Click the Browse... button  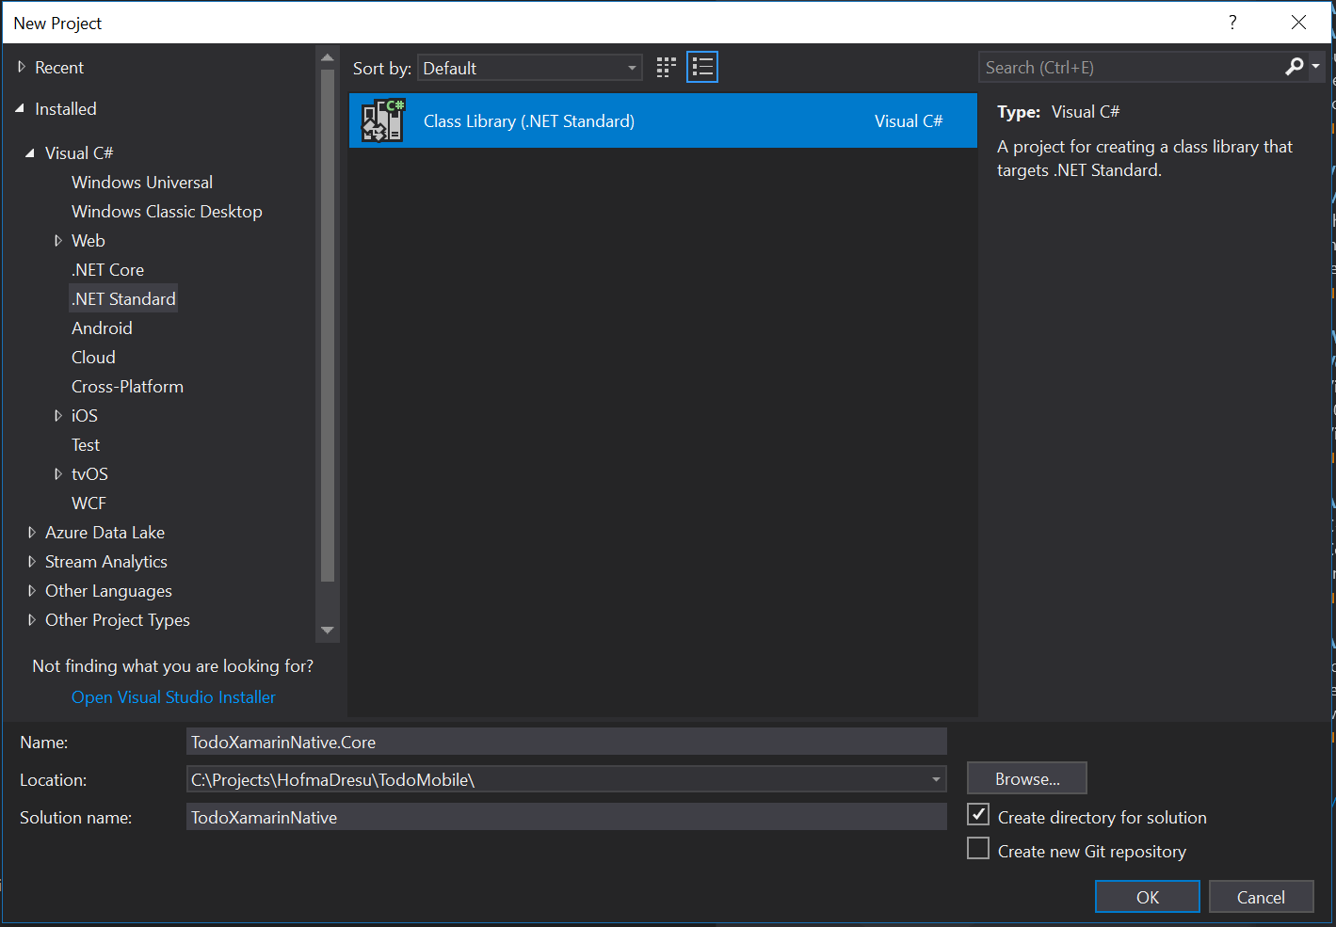coord(1027,778)
